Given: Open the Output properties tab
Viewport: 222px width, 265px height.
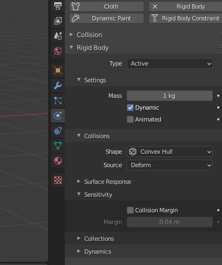Looking at the screenshot, I should click(58, 6).
